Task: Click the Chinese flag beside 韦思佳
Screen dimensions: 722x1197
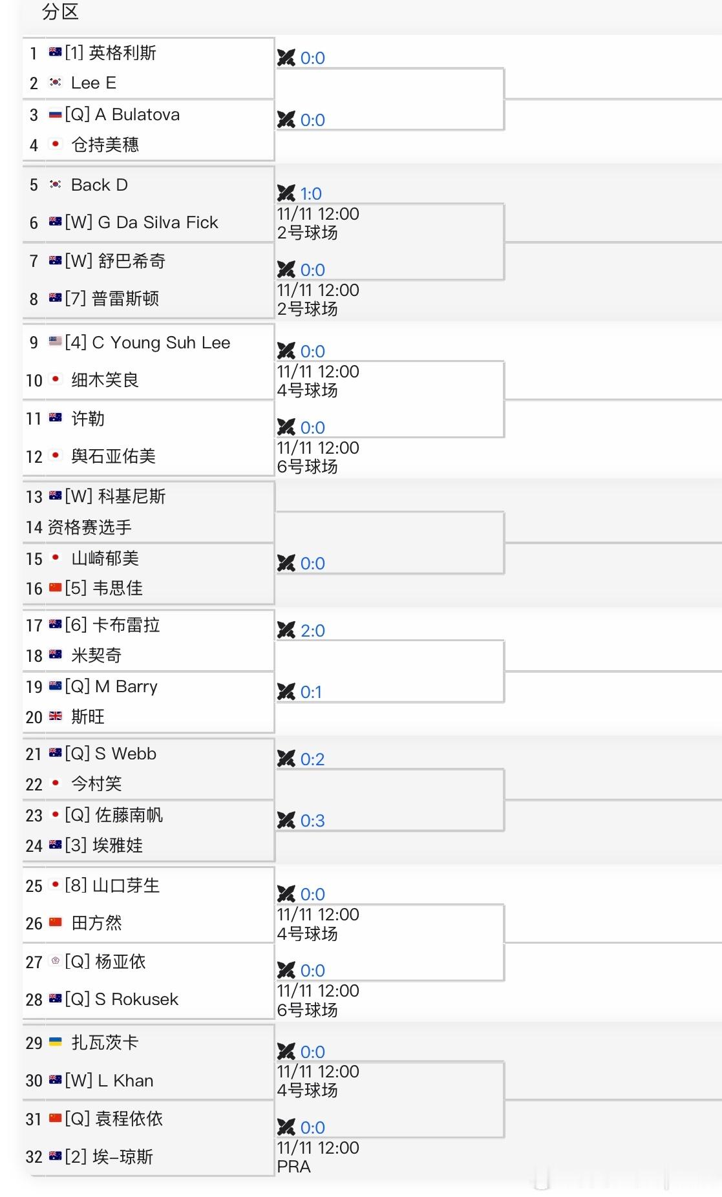Action: coord(56,588)
